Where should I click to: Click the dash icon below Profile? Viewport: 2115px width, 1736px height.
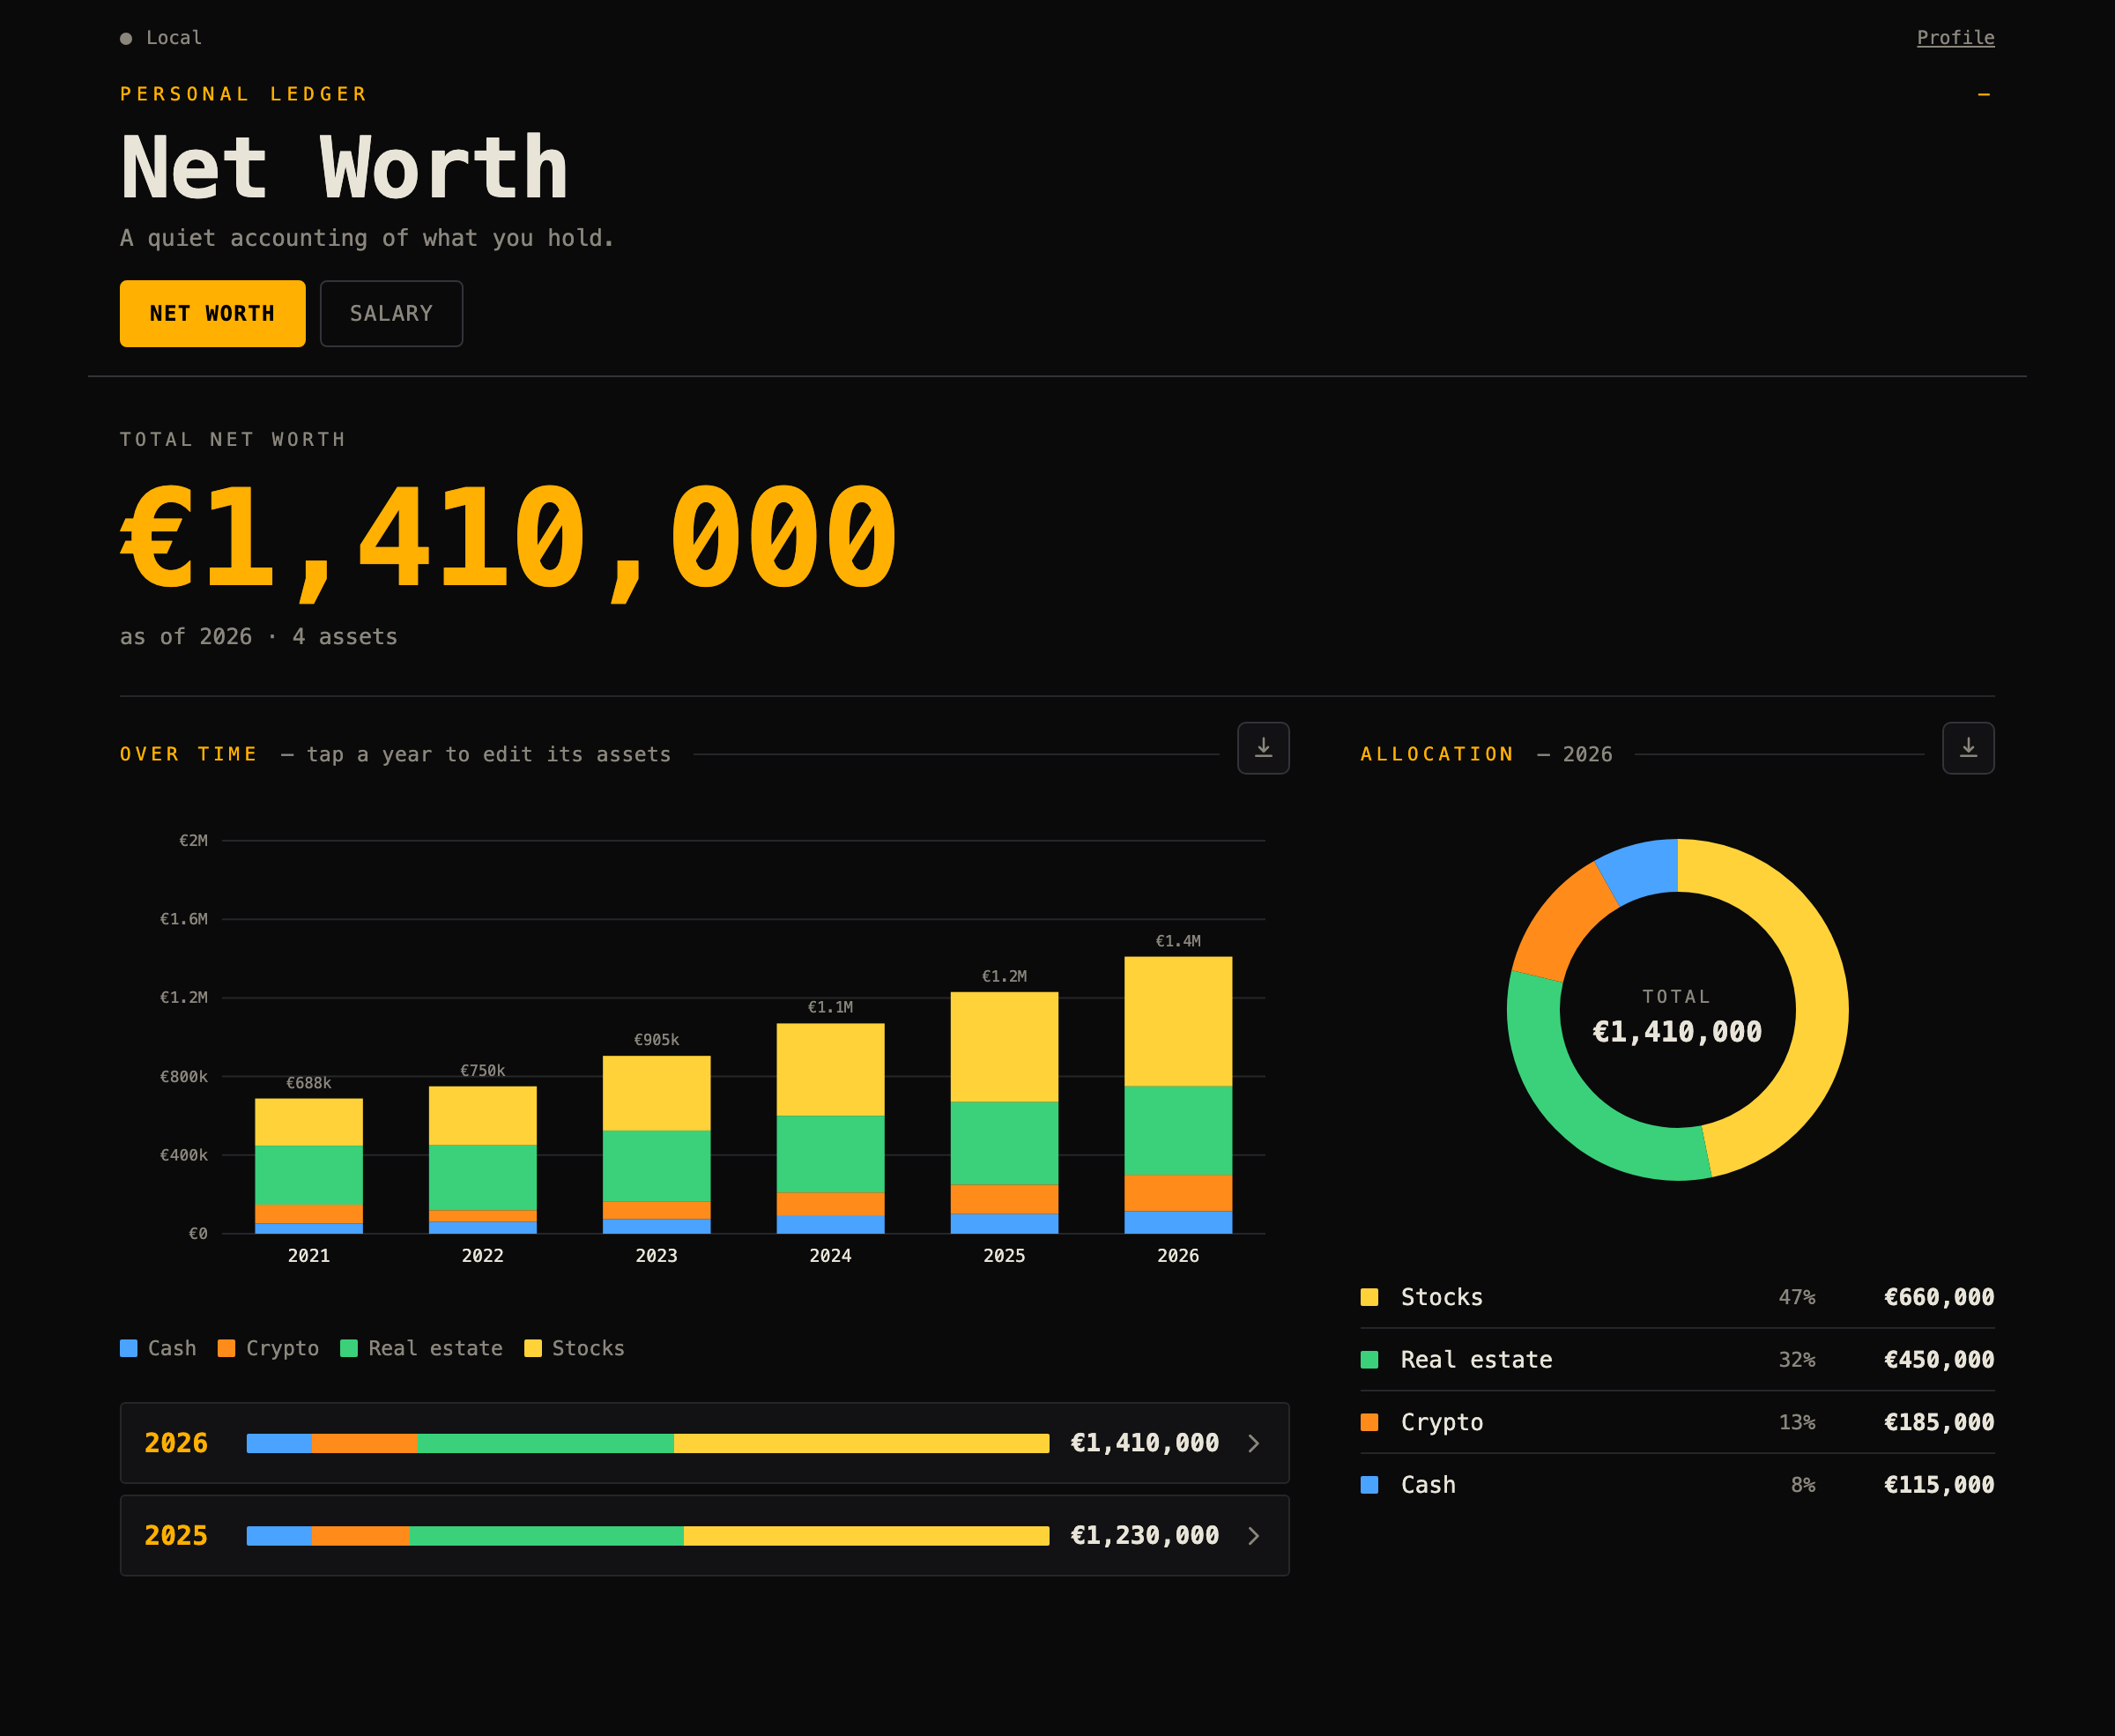point(1984,94)
